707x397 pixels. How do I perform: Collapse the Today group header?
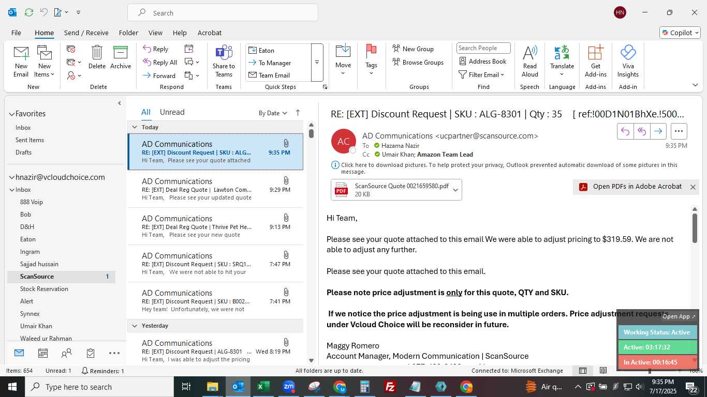coord(135,127)
